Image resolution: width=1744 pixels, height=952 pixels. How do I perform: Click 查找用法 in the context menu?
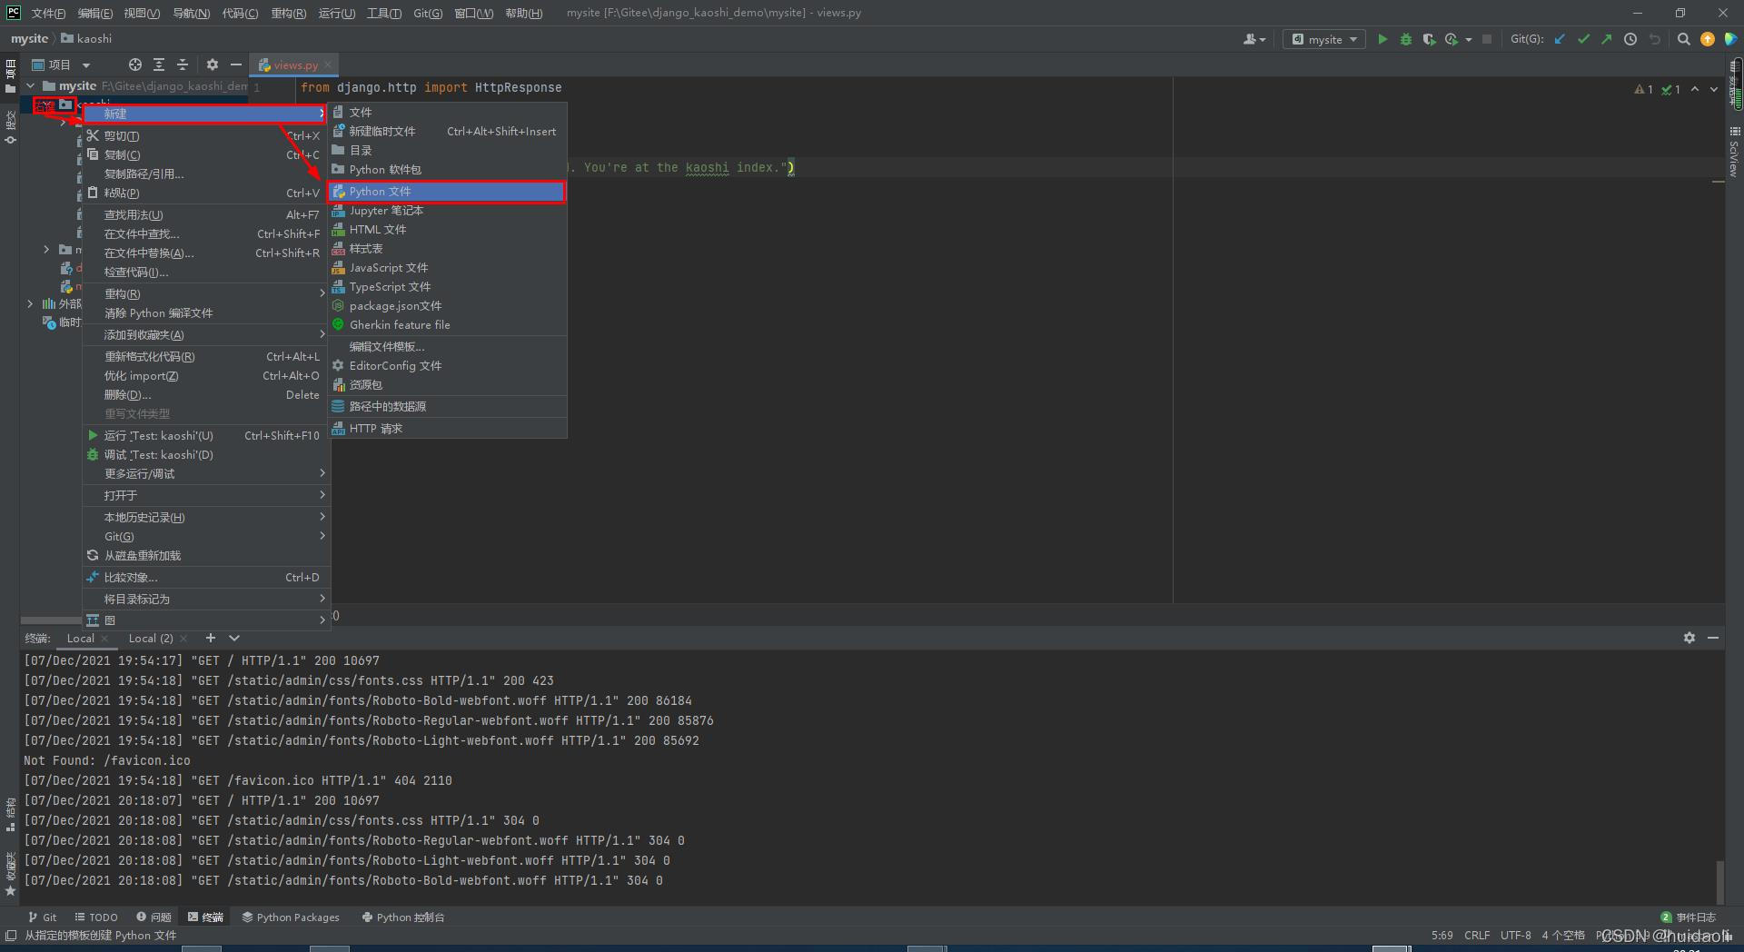[x=205, y=214]
